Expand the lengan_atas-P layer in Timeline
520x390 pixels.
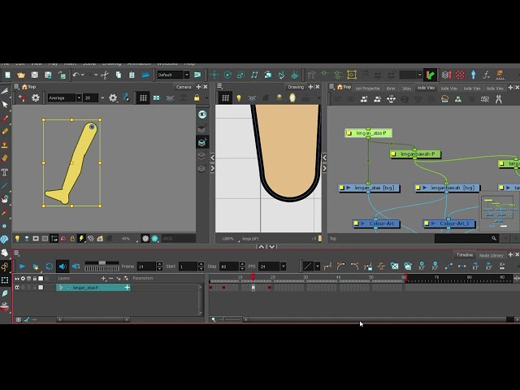[60, 288]
